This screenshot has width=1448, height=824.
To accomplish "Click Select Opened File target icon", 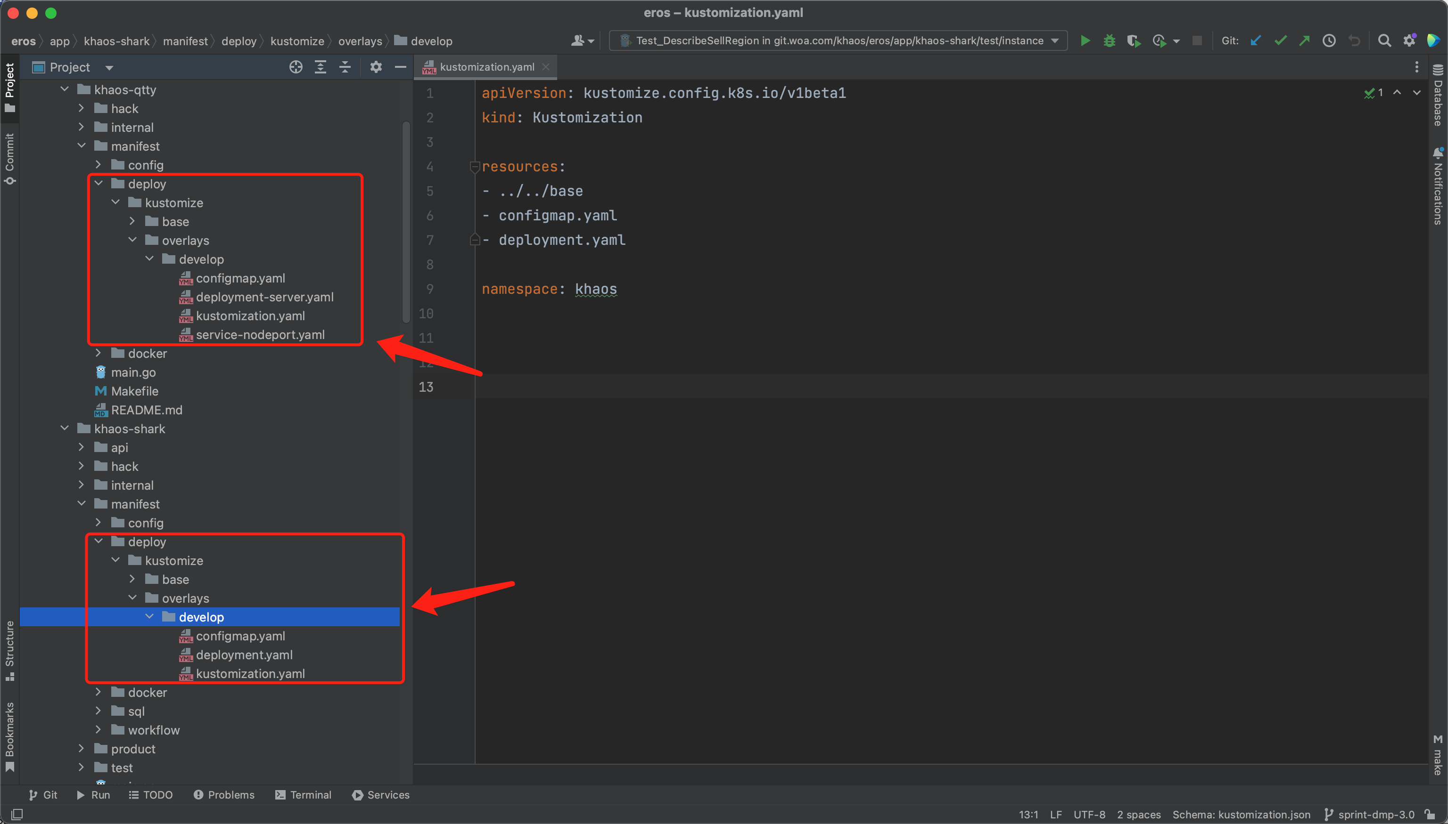I will tap(296, 67).
